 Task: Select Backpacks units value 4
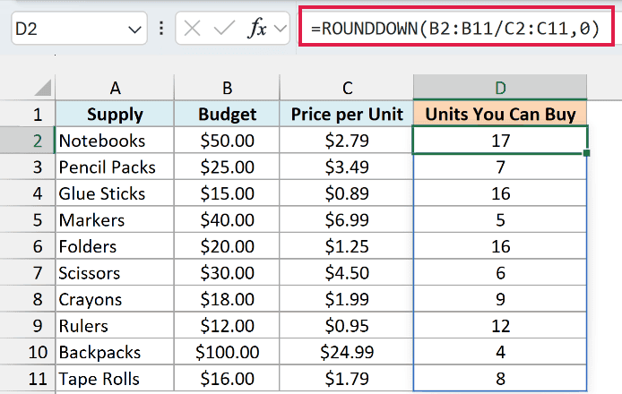[500, 352]
